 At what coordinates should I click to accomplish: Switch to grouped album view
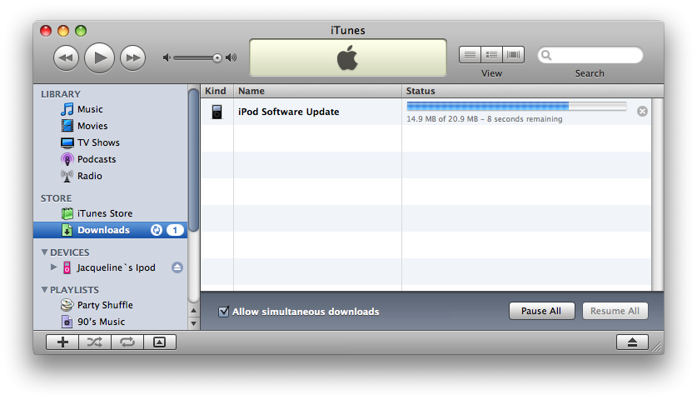coord(491,55)
